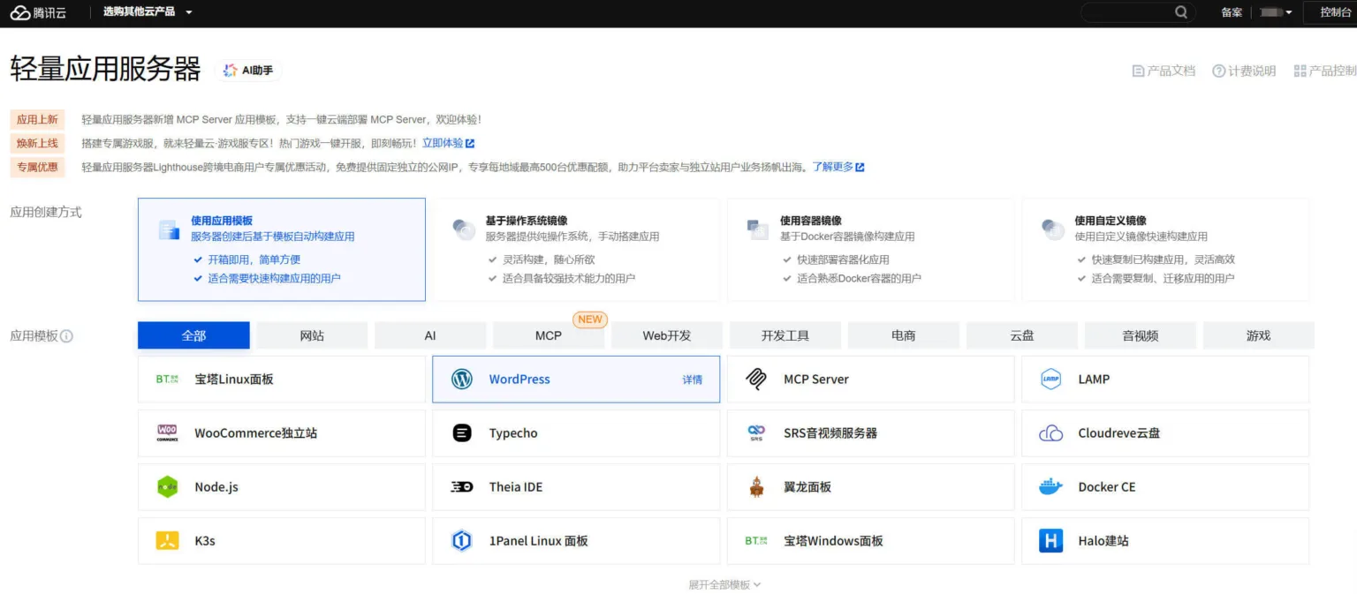Click the 使用应用模板 server icon

[x=169, y=230]
